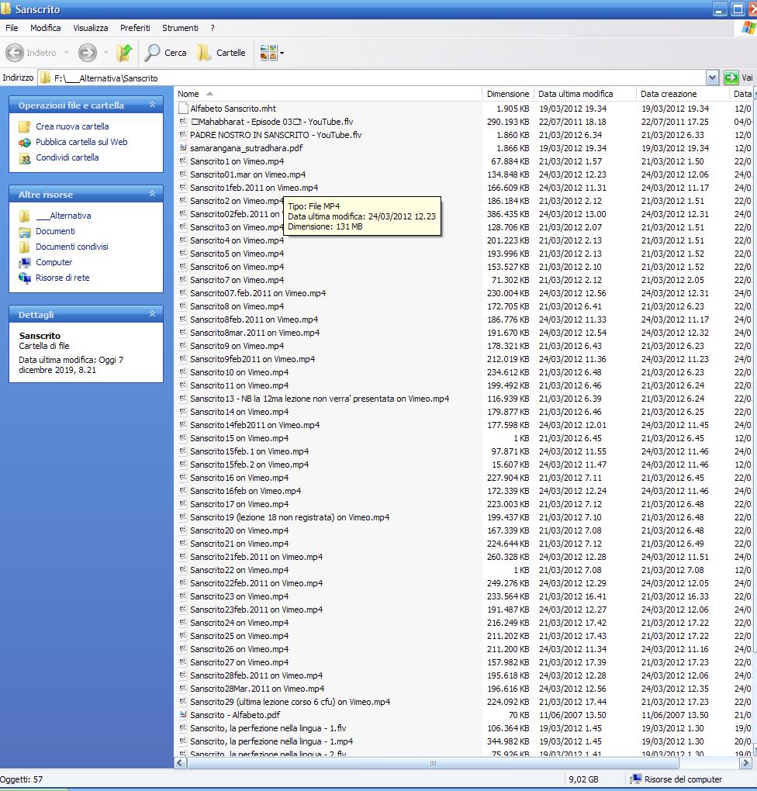Collapse the Operazioni file e cartella panel
Viewport: 757px width, 791px height.
[152, 105]
